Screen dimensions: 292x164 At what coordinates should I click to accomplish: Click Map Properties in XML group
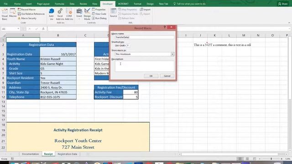pyautogui.click(x=128, y=10)
